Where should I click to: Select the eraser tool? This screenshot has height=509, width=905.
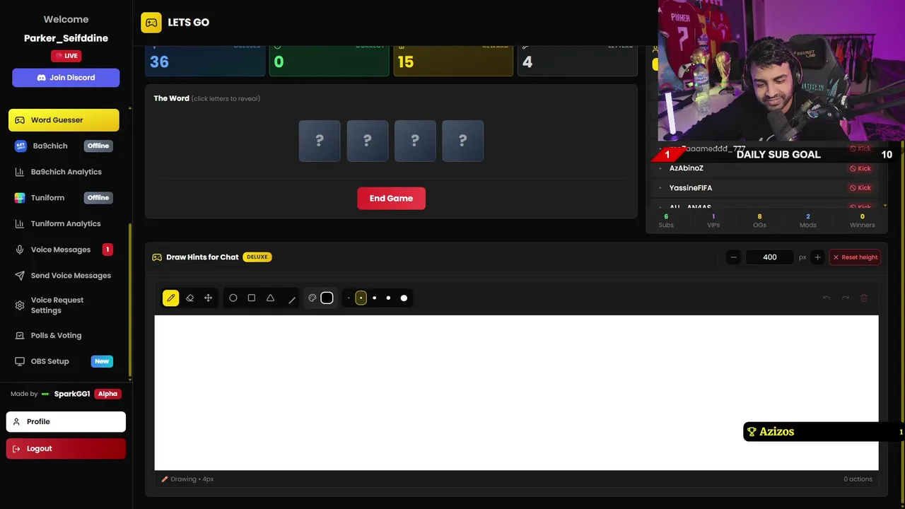coord(189,298)
